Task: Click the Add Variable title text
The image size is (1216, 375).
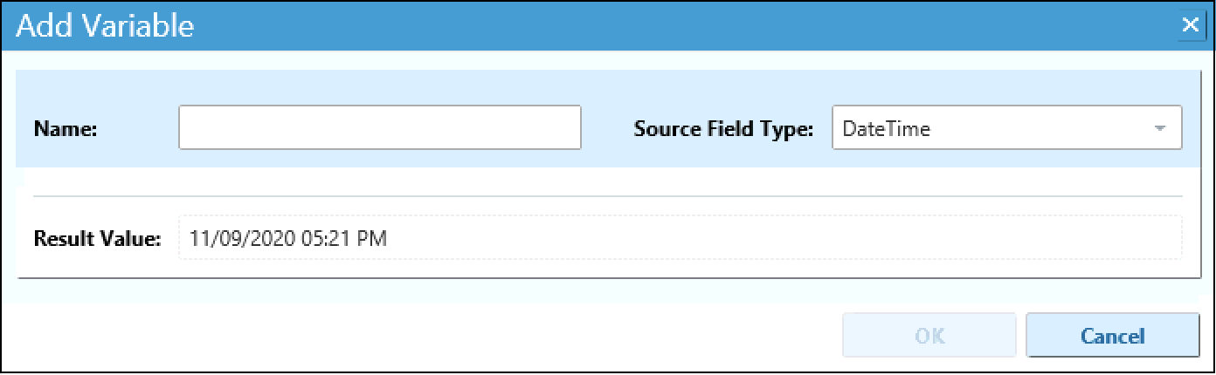Action: pyautogui.click(x=105, y=26)
